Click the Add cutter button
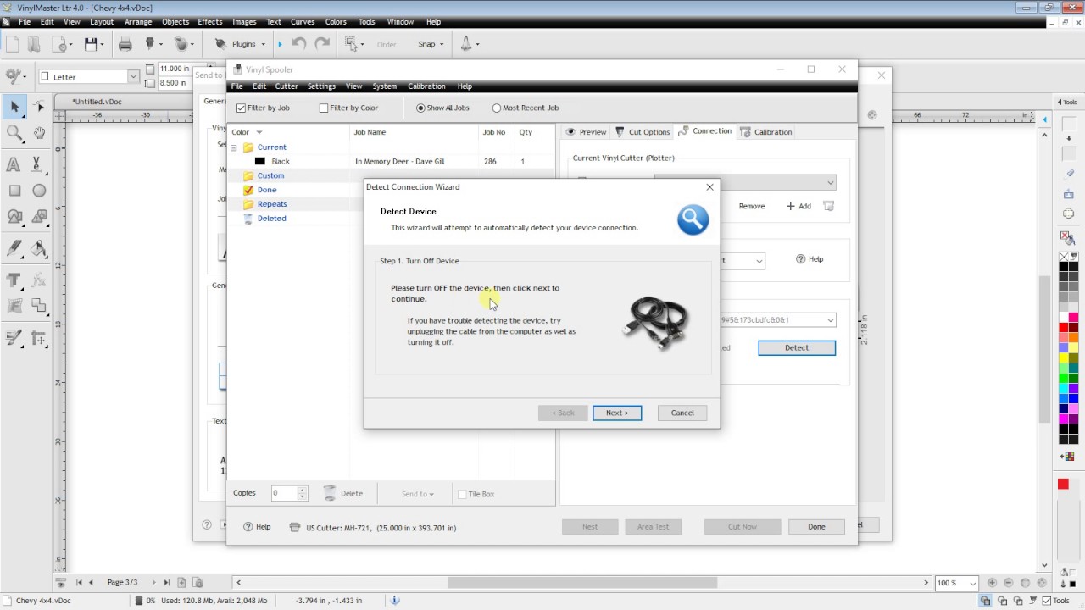Image resolution: width=1085 pixels, height=610 pixels. [x=798, y=206]
